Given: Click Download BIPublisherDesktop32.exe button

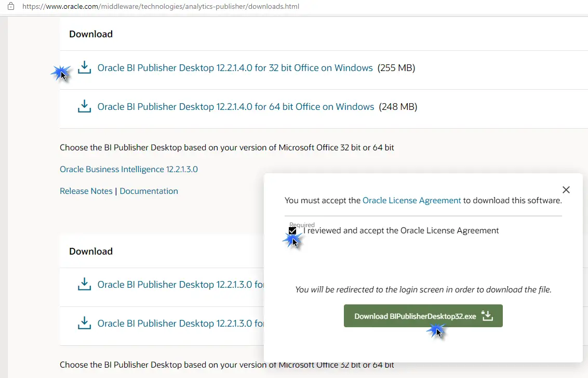Looking at the screenshot, I should (x=423, y=316).
